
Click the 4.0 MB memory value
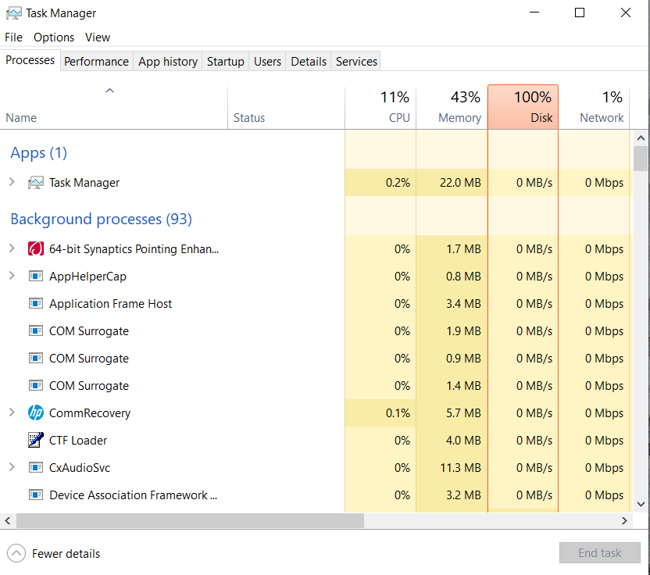click(x=463, y=441)
